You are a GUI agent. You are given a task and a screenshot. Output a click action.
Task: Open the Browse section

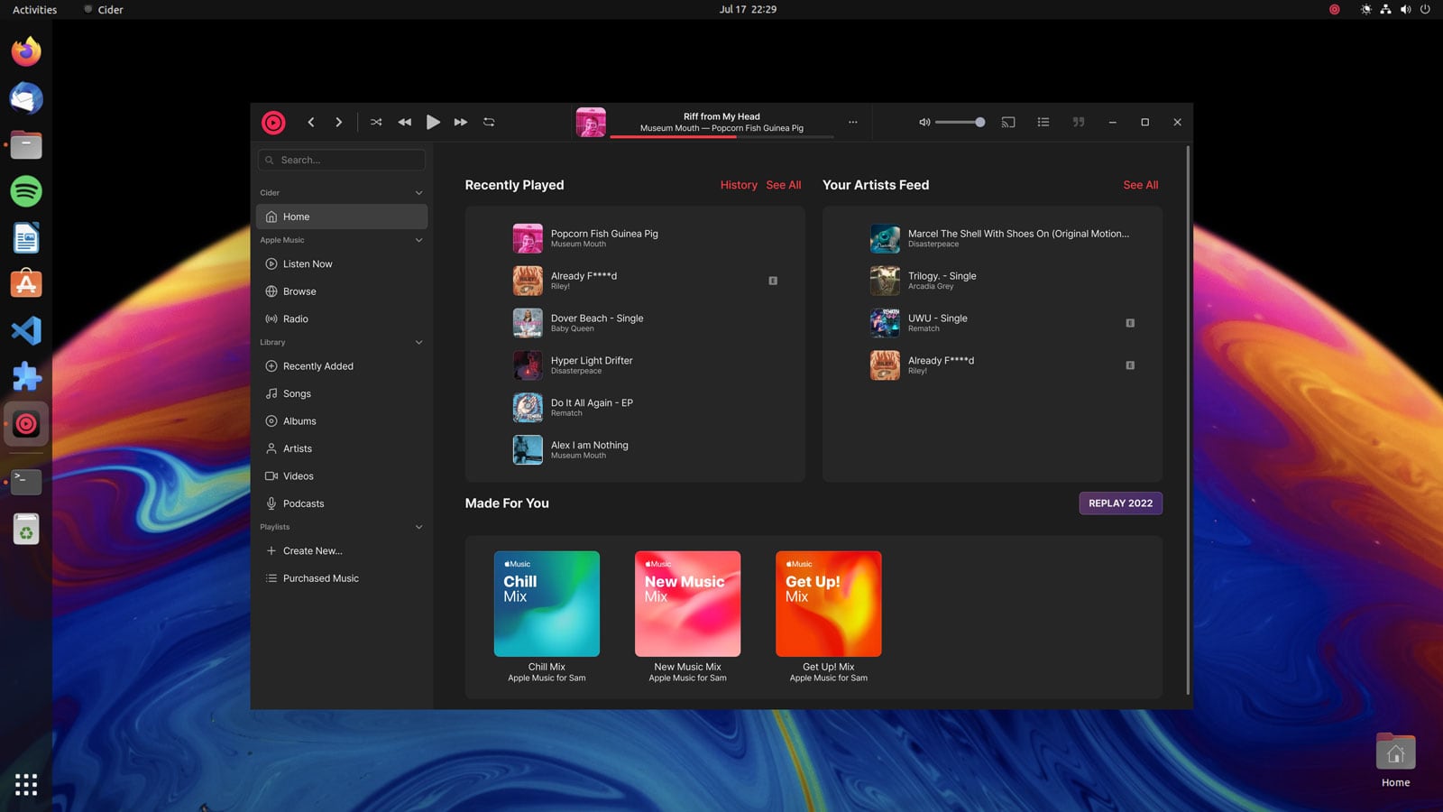(299, 291)
